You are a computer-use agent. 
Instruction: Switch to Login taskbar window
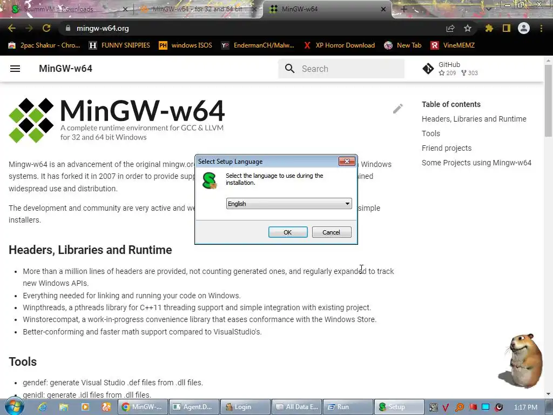coord(245,407)
